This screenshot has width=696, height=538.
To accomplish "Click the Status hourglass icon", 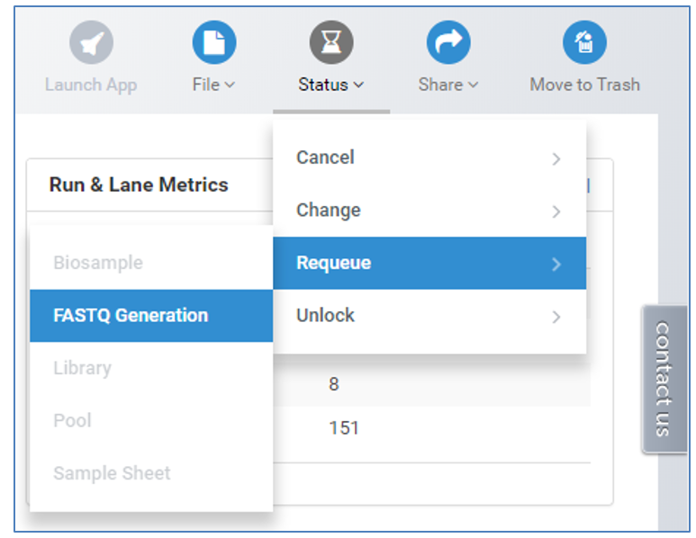I will tap(331, 42).
